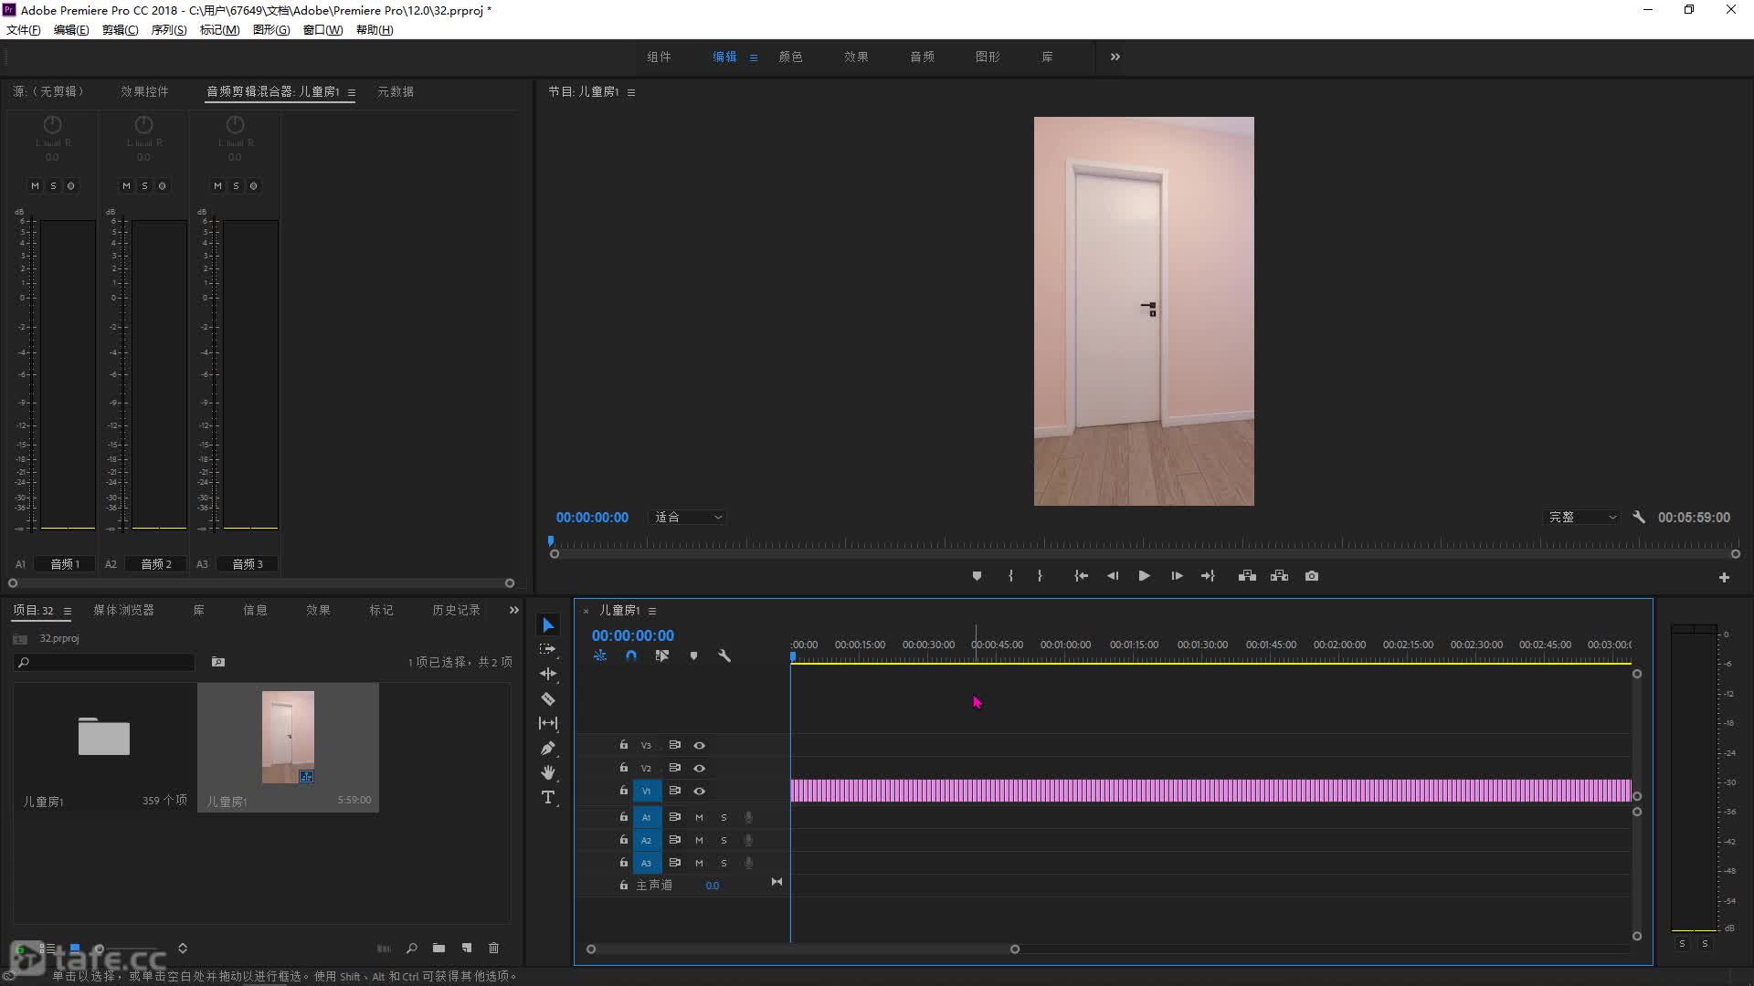Hide track V1 with the eye icon
This screenshot has width=1754, height=986.
[699, 791]
